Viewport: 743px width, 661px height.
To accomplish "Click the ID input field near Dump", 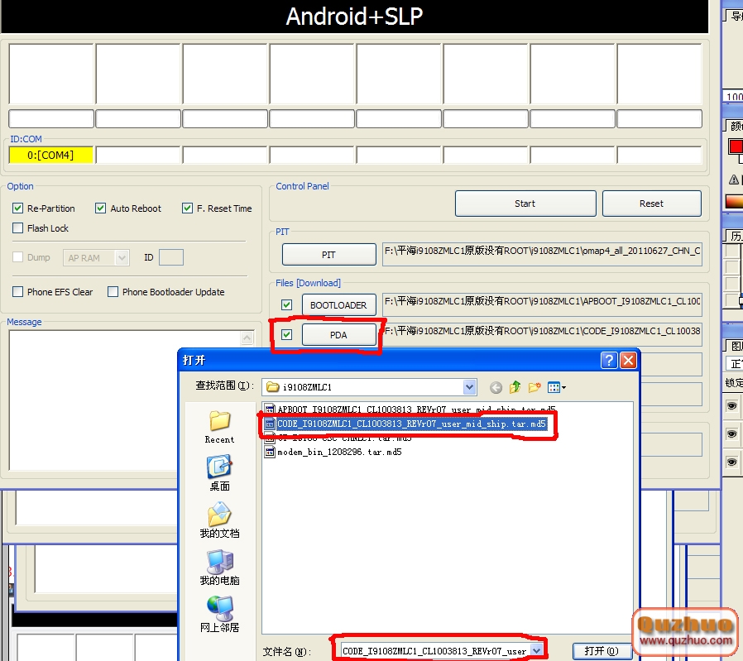I will pos(171,257).
